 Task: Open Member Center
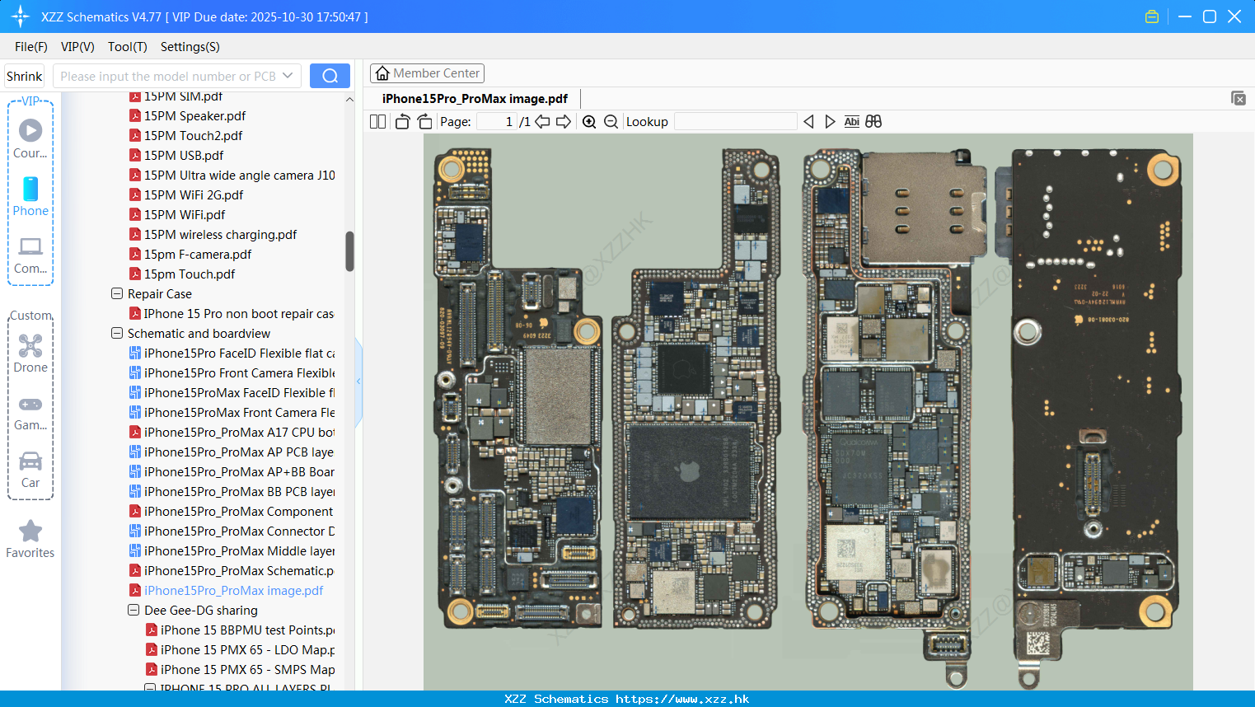coord(427,73)
